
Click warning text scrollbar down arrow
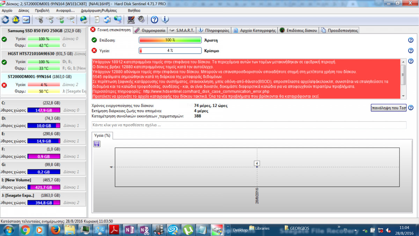point(404,96)
